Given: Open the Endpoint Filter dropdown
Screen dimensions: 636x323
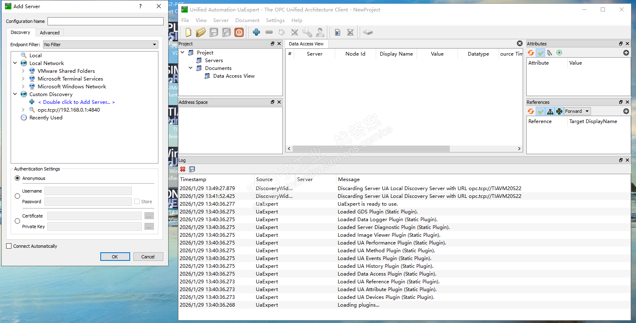Looking at the screenshot, I should 101,45.
